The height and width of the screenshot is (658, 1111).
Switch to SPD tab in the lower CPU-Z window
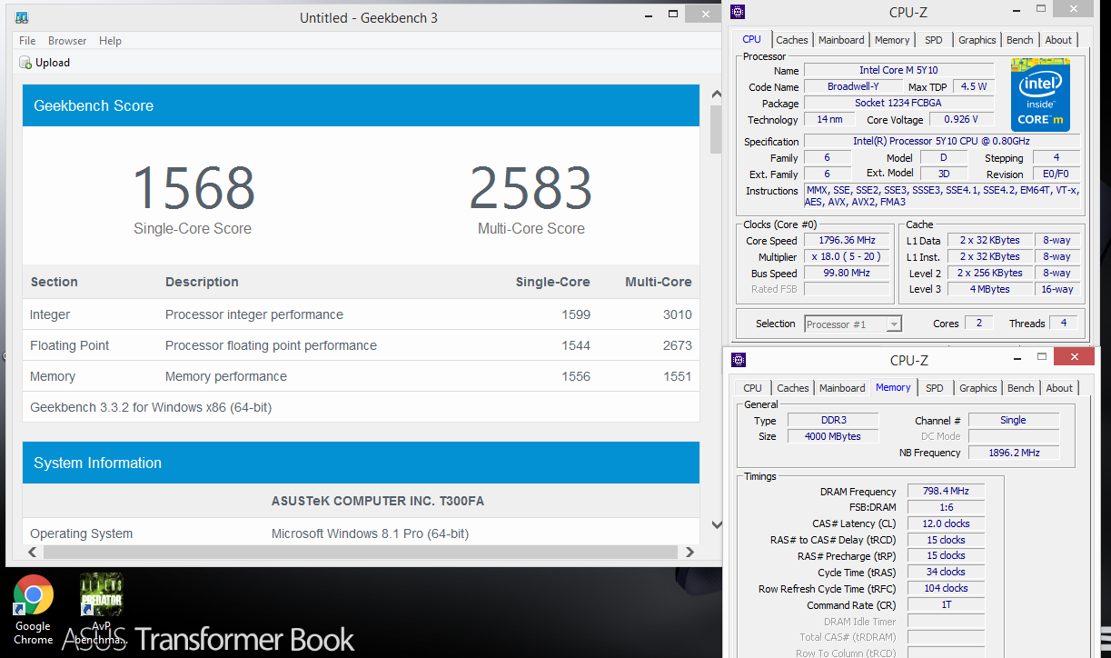(x=935, y=388)
